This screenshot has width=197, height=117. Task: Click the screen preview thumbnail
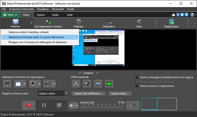(x=98, y=48)
